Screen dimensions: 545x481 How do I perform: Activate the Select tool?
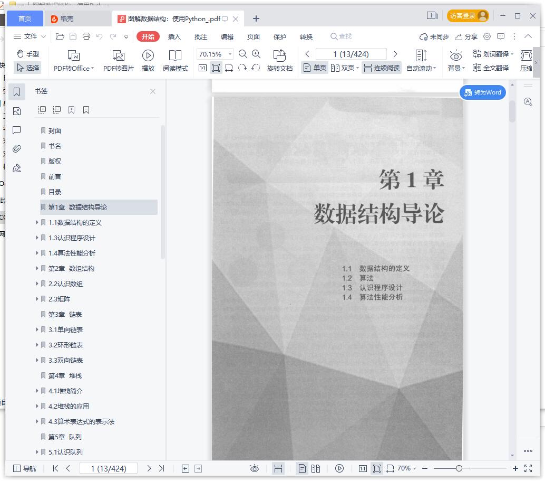coord(28,68)
